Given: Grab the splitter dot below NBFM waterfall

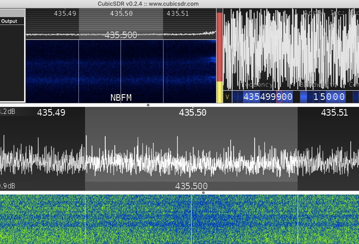Looking at the screenshot, I should click(x=148, y=105).
